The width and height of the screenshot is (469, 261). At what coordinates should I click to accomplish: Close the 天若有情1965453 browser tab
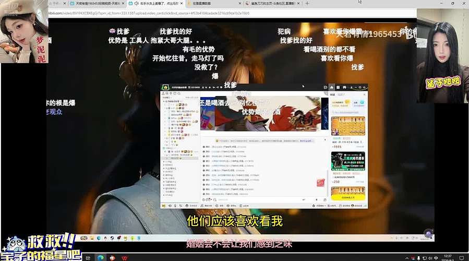[x=123, y=3]
